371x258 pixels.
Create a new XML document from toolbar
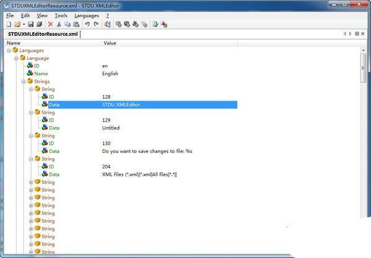[9, 24]
